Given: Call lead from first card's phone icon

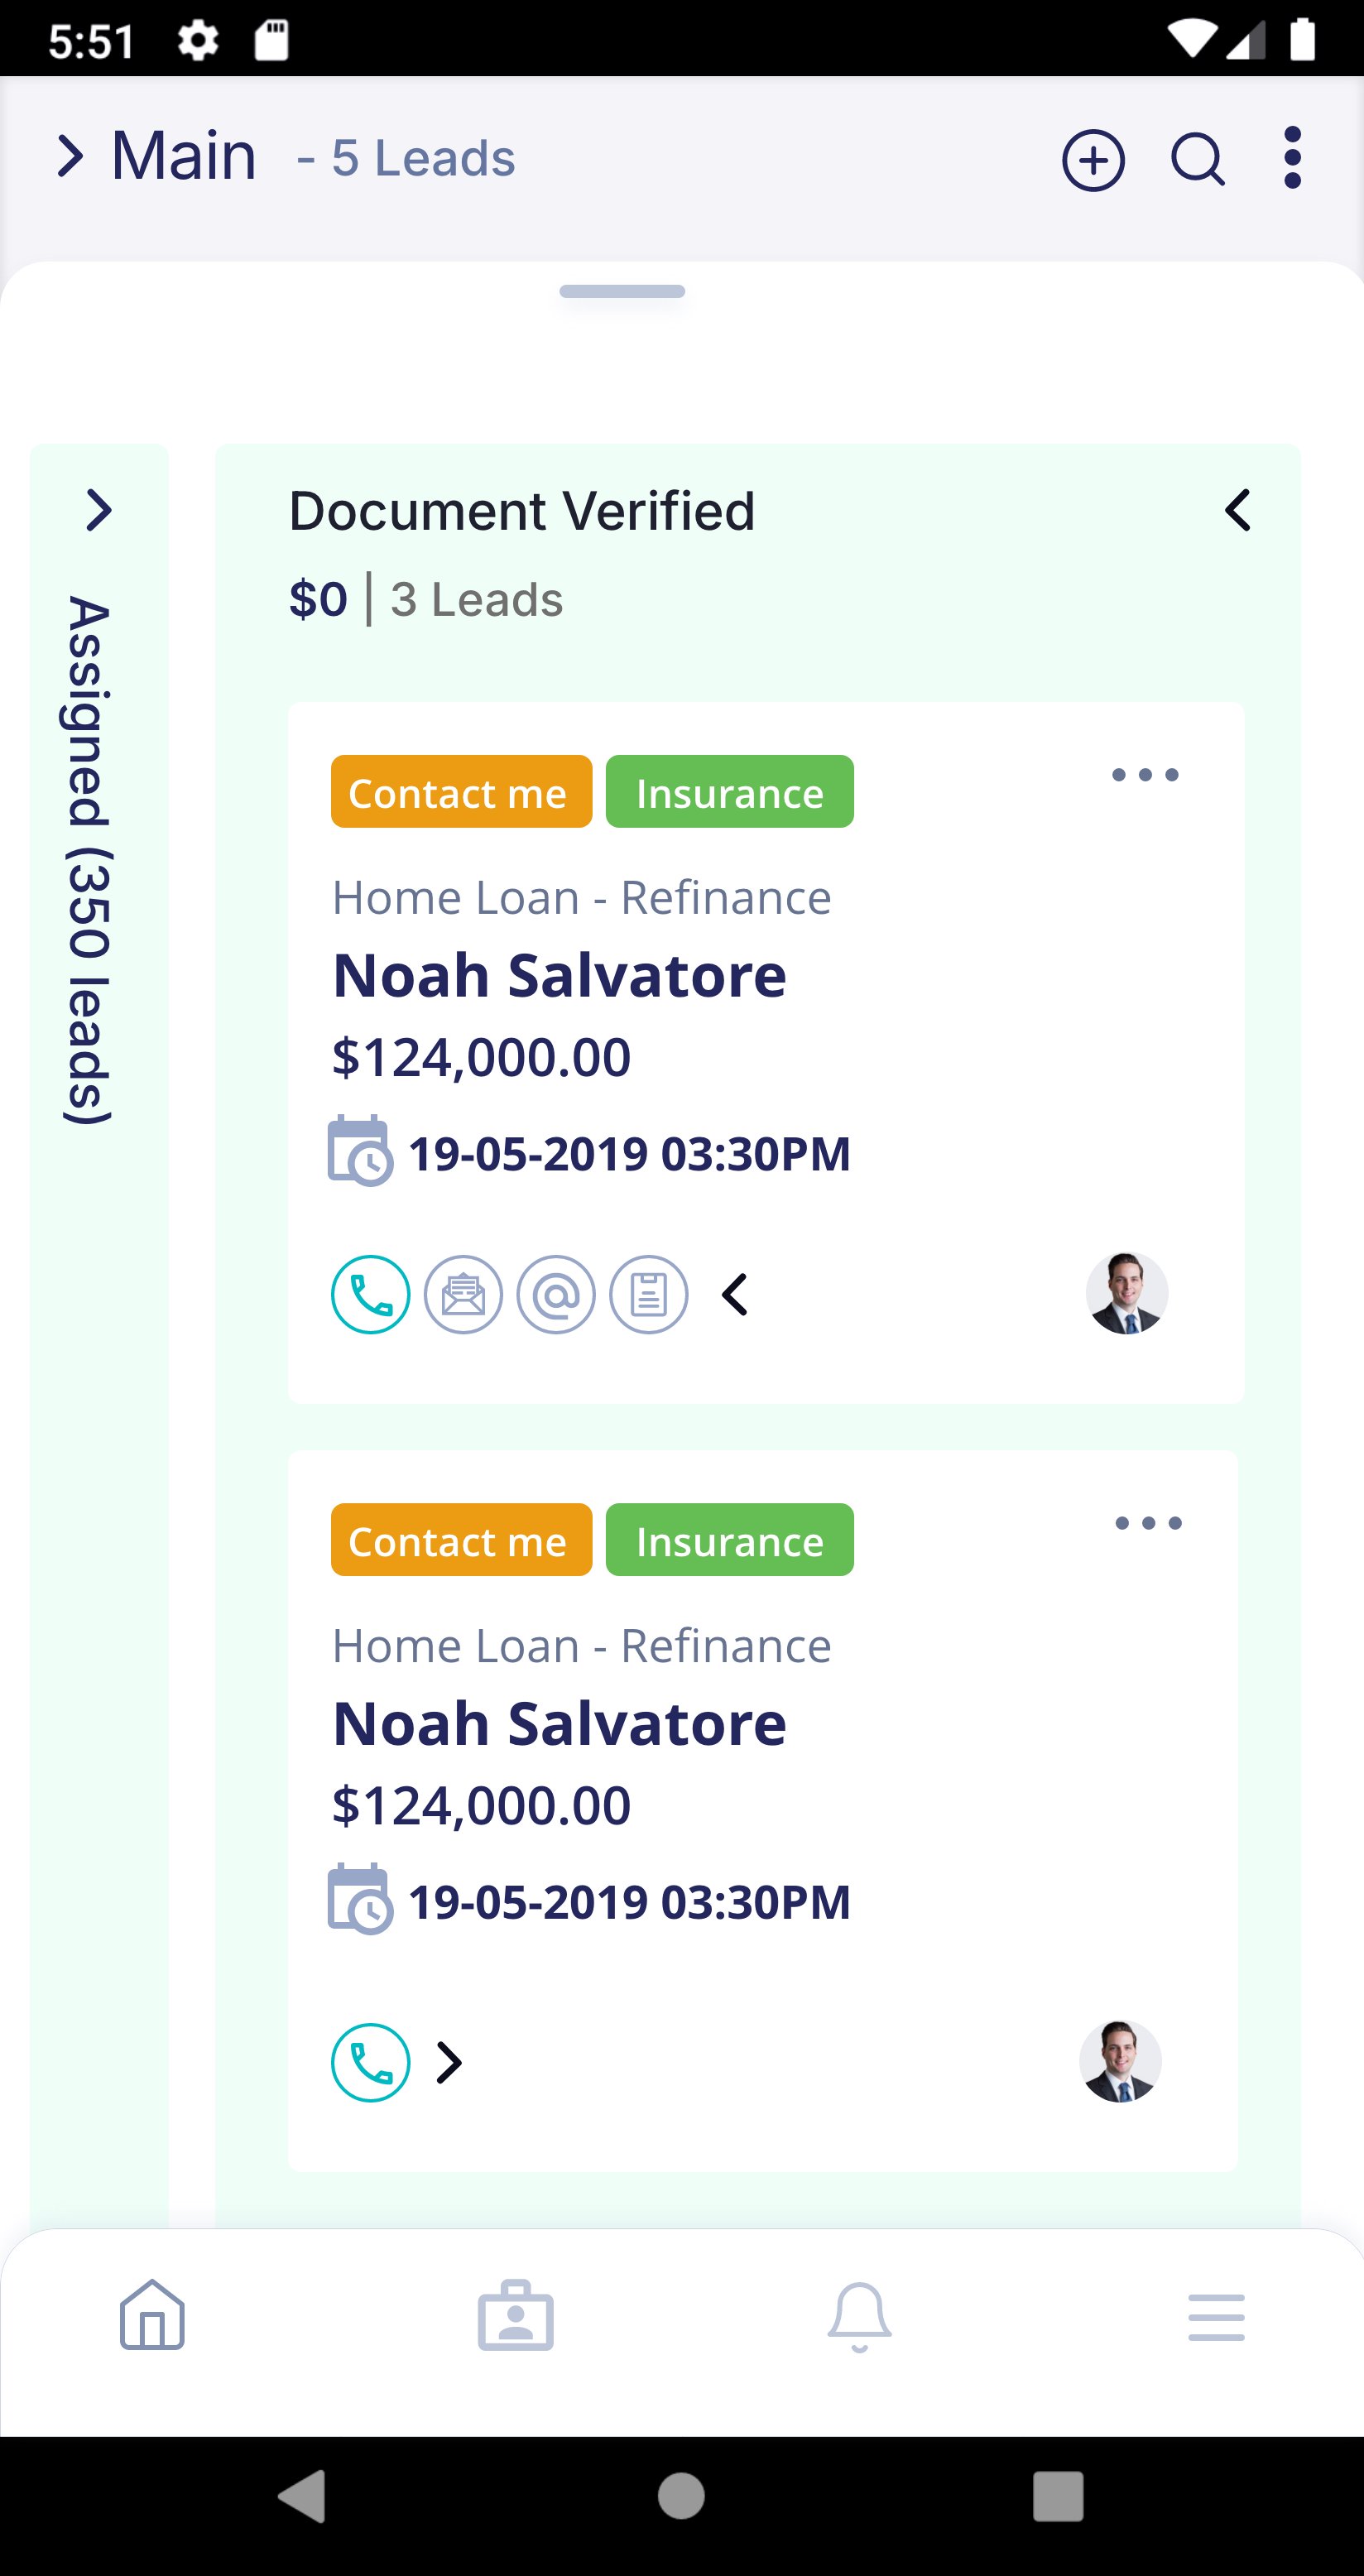Looking at the screenshot, I should [370, 1295].
